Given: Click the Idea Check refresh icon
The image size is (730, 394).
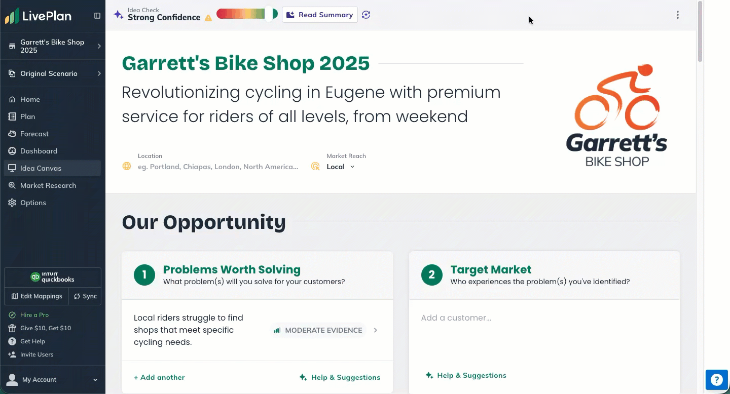Looking at the screenshot, I should click(x=366, y=15).
